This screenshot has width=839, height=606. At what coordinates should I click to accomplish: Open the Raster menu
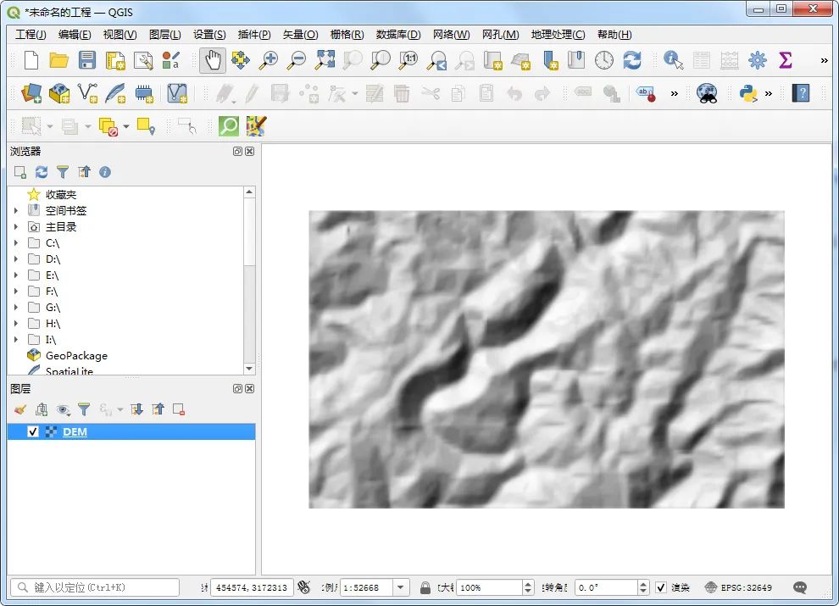coord(347,34)
